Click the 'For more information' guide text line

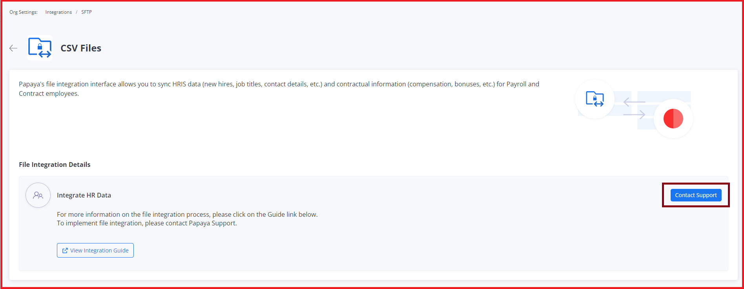pos(187,214)
